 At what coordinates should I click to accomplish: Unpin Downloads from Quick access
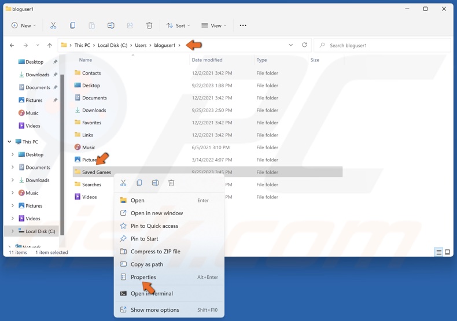pos(55,75)
